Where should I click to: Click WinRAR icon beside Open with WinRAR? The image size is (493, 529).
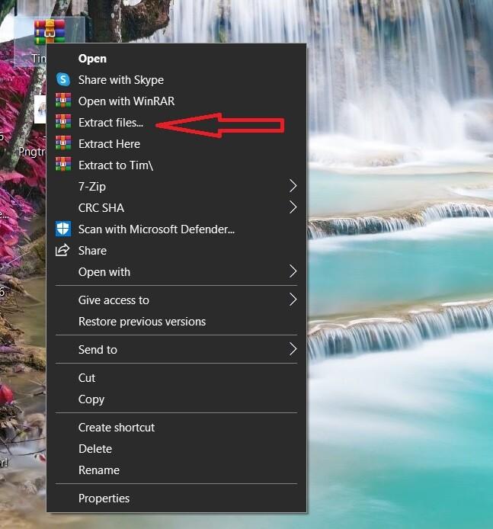[x=63, y=101]
